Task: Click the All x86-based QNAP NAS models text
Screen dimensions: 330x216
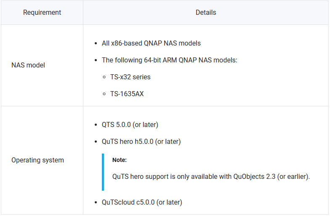Action: click(151, 43)
